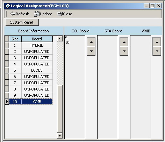This screenshot has width=165, height=142.
Task: Move COL Board entry up with arrow
Action: (91, 42)
